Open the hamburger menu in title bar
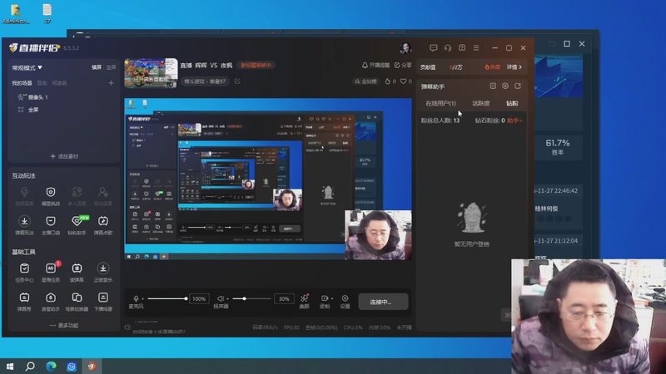666x374 pixels. tap(476, 48)
